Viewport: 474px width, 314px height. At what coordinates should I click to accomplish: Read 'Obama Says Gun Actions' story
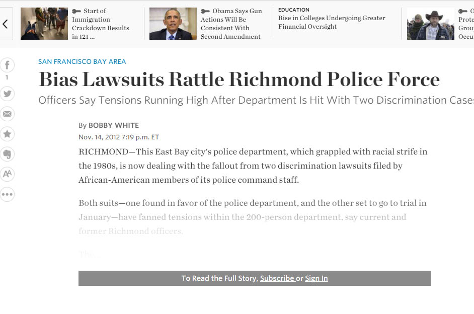(x=231, y=24)
